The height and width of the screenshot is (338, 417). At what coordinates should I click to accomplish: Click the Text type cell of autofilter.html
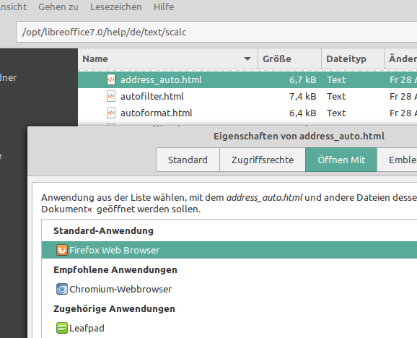click(336, 96)
